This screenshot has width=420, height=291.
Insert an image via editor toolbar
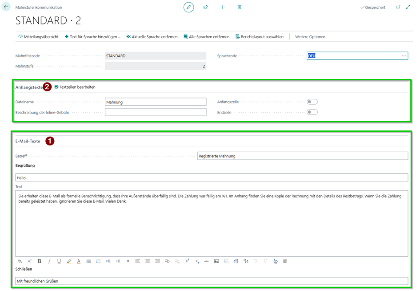216,261
